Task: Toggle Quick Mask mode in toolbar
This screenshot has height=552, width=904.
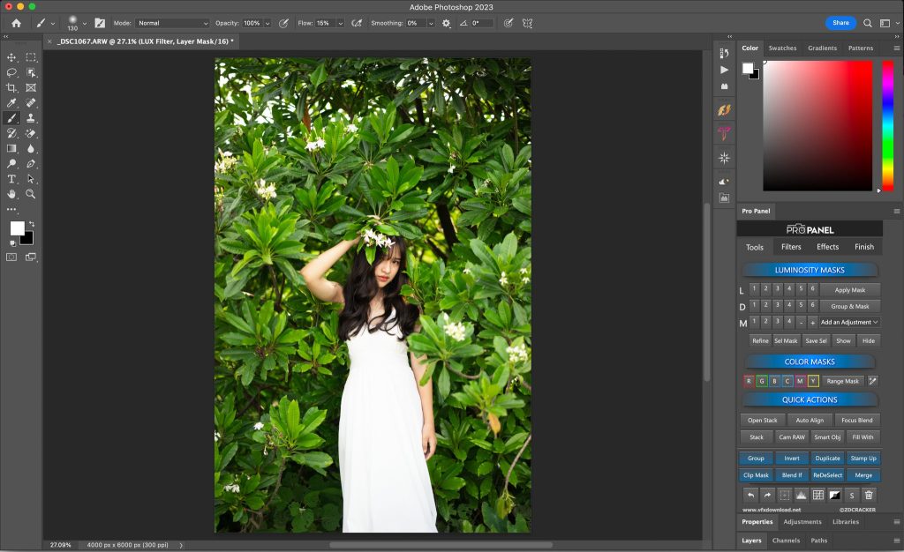Action: coord(12,257)
